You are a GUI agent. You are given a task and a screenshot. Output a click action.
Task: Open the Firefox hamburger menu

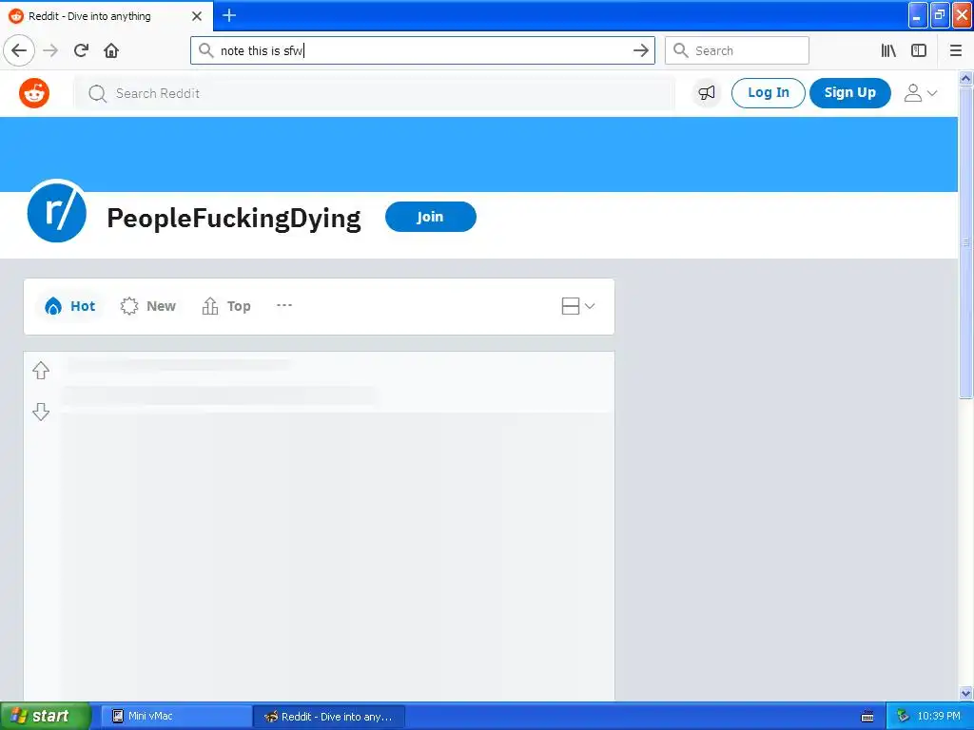[955, 50]
